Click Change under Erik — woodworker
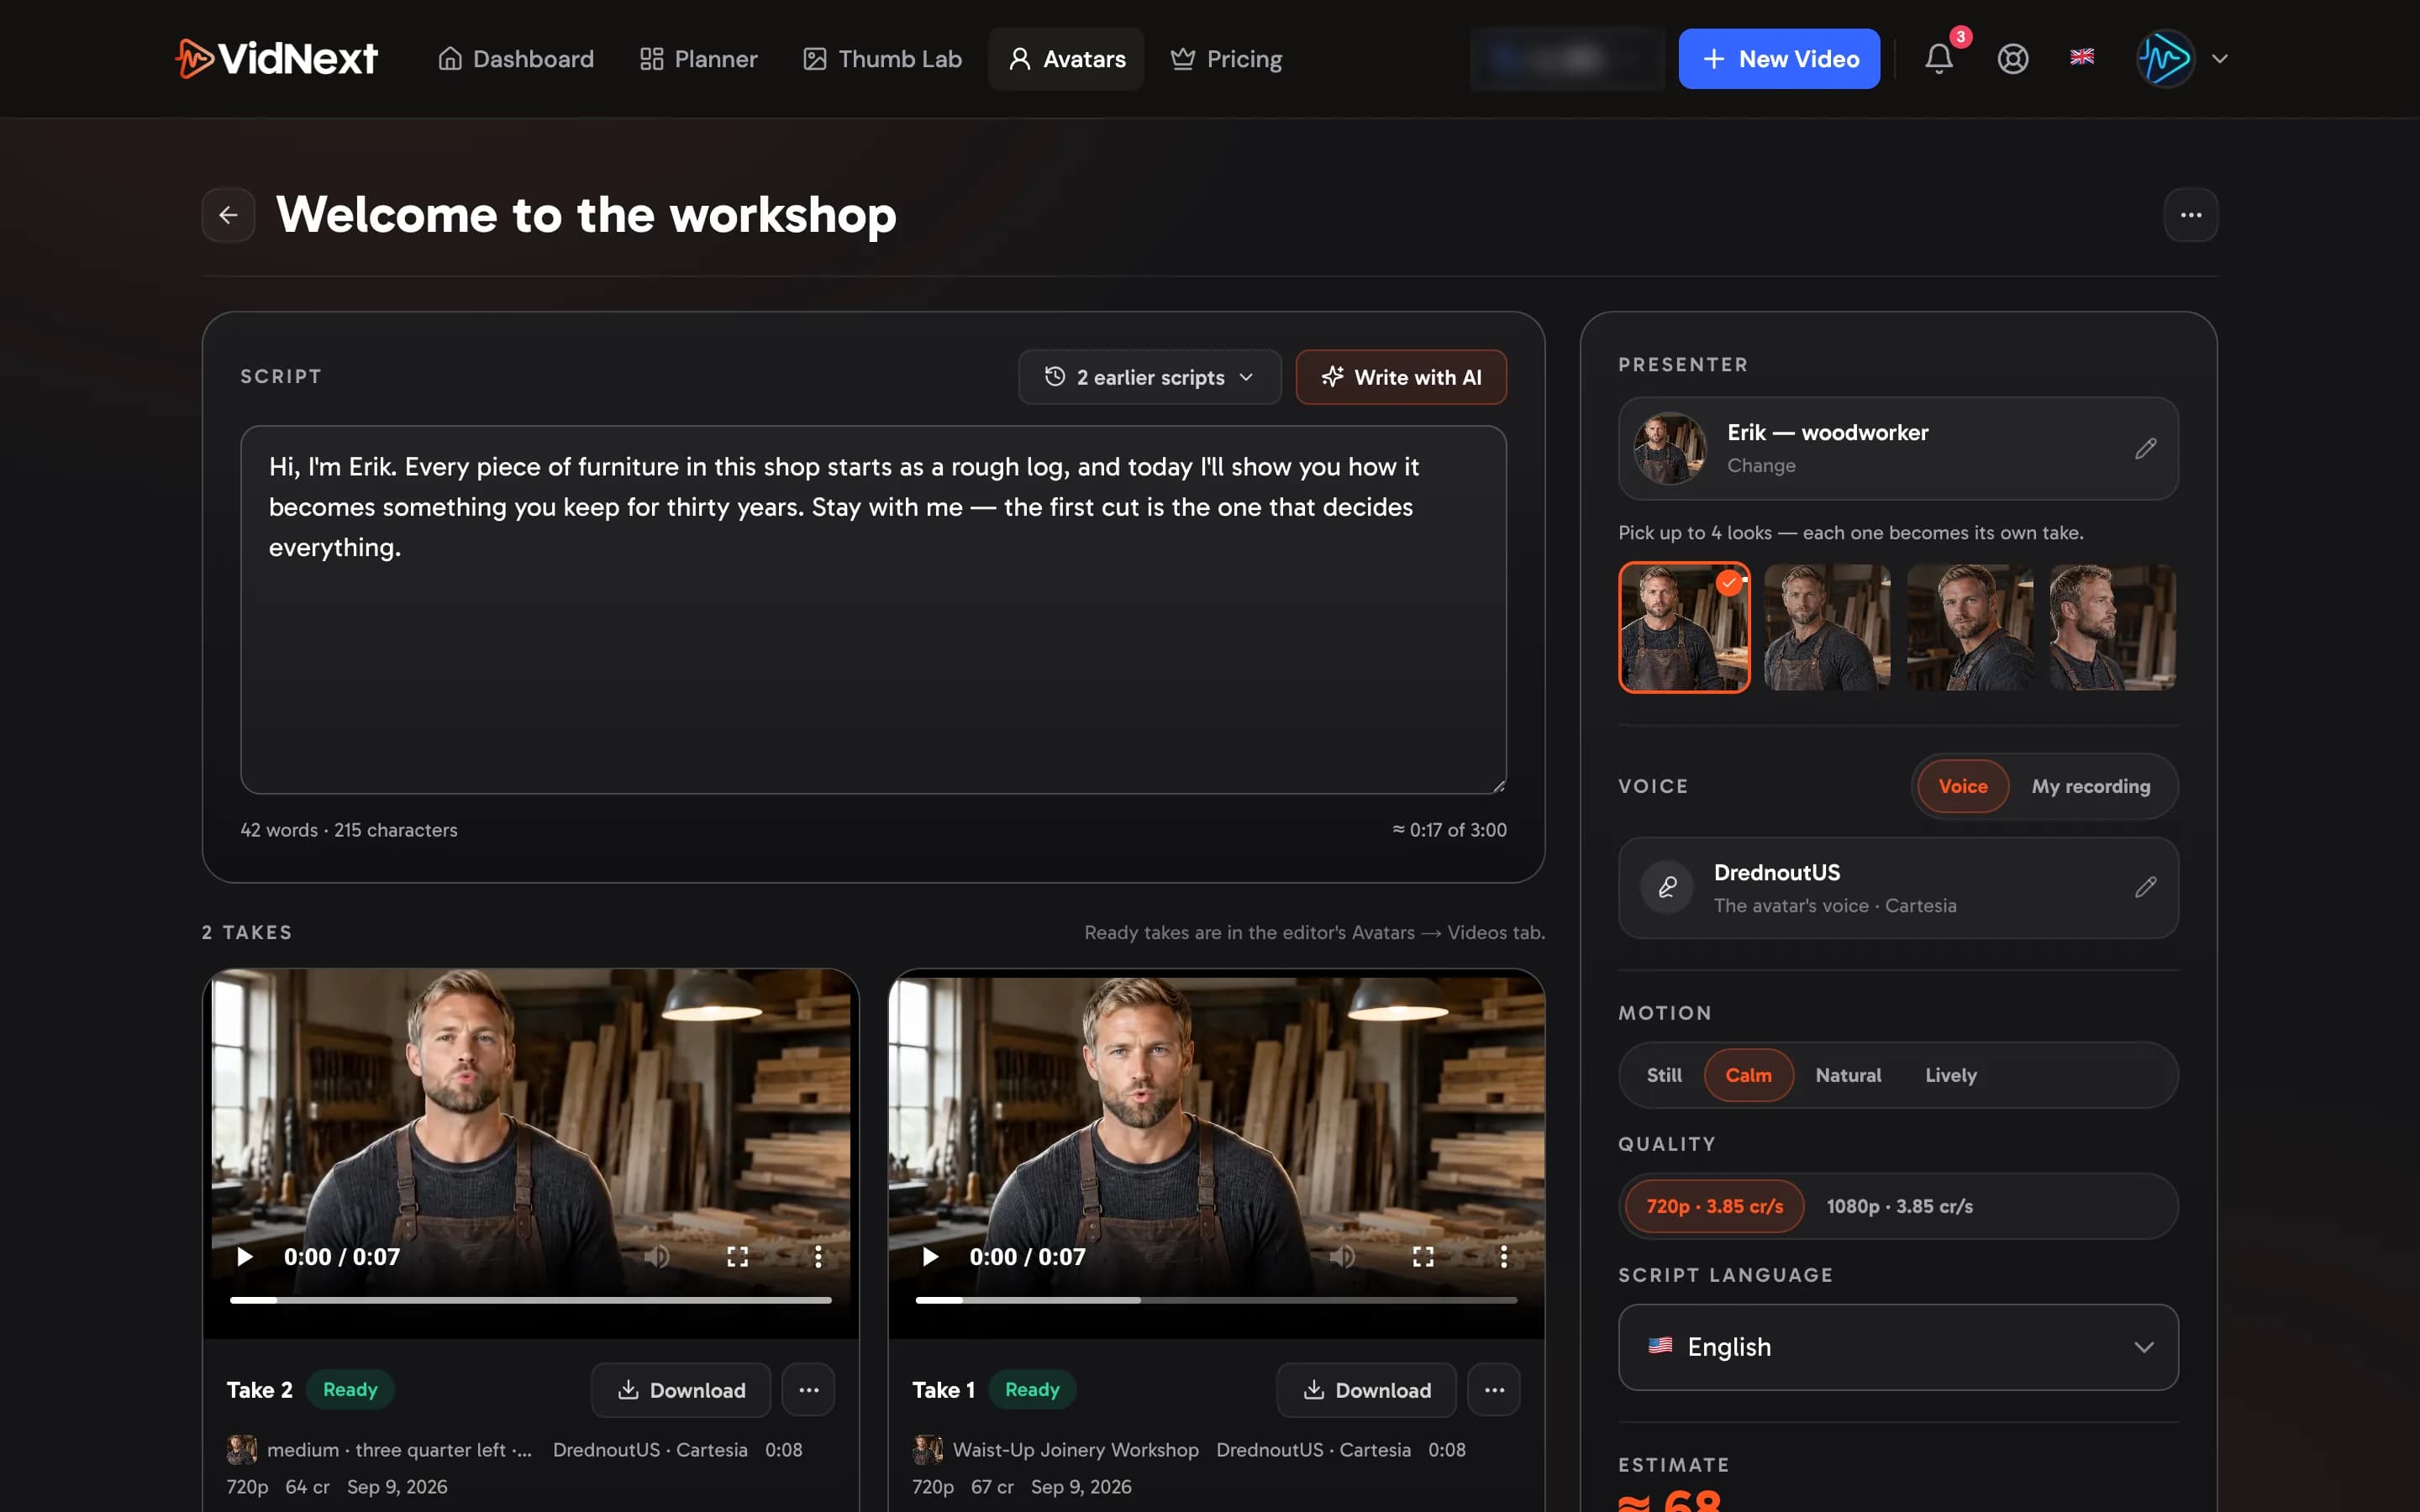The height and width of the screenshot is (1512, 2420). (1760, 465)
